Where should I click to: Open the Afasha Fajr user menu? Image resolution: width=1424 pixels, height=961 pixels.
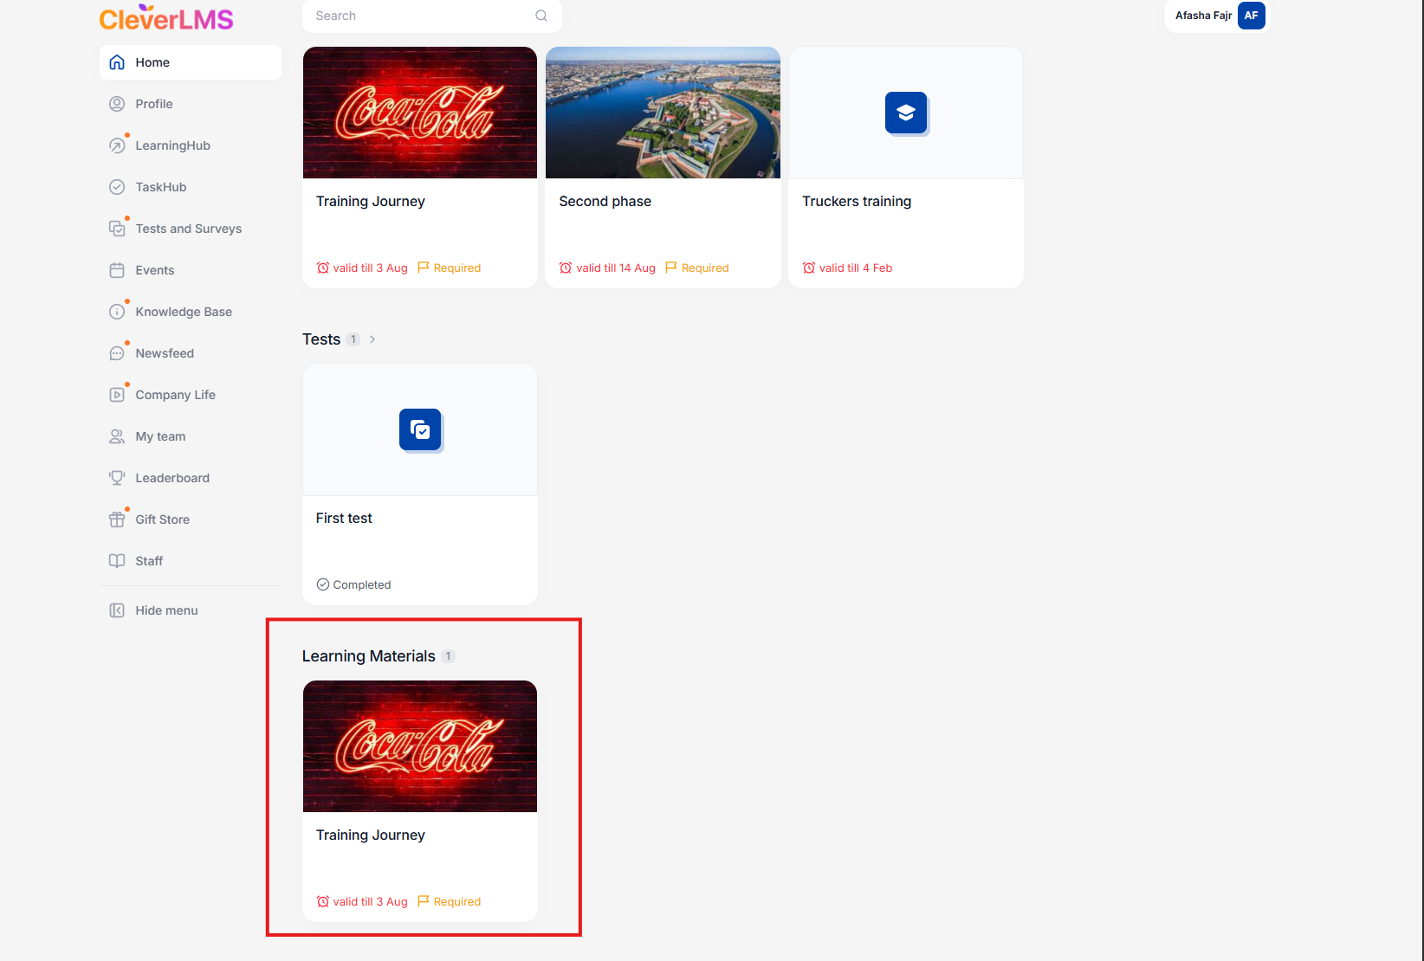pyautogui.click(x=1217, y=16)
